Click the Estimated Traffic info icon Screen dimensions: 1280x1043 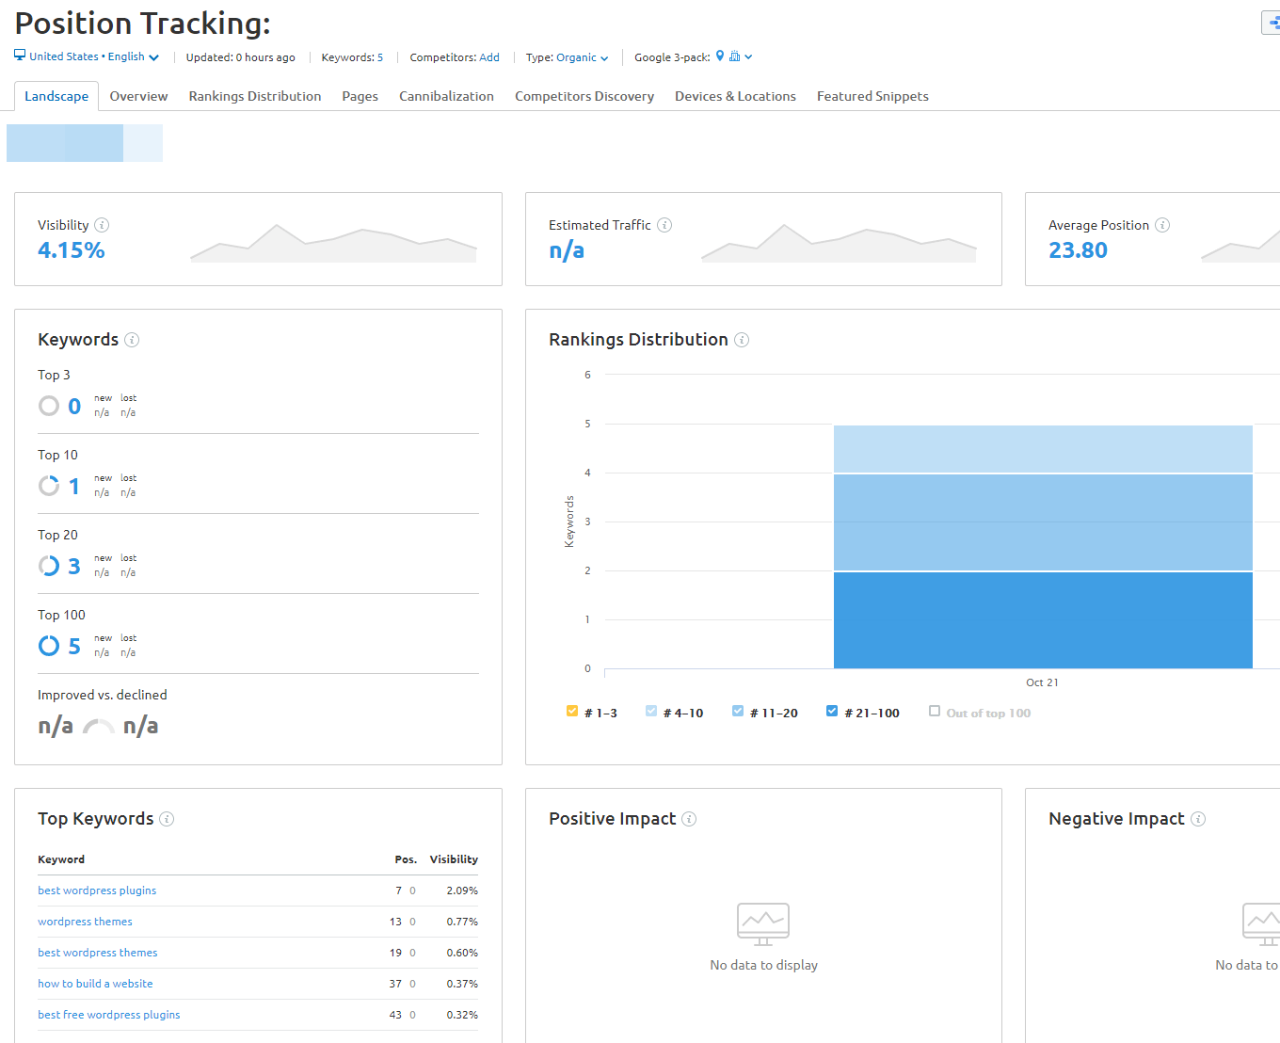665,225
